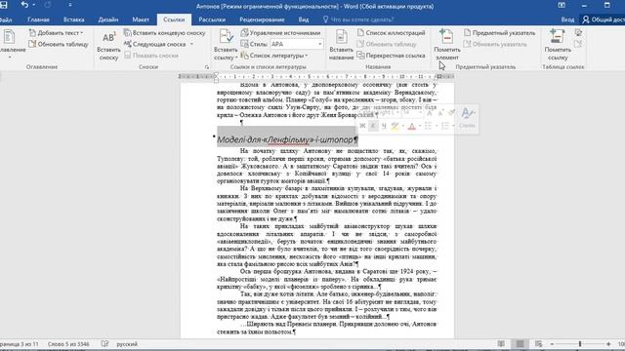
Task: Open the Файл tab
Action: coord(6,19)
